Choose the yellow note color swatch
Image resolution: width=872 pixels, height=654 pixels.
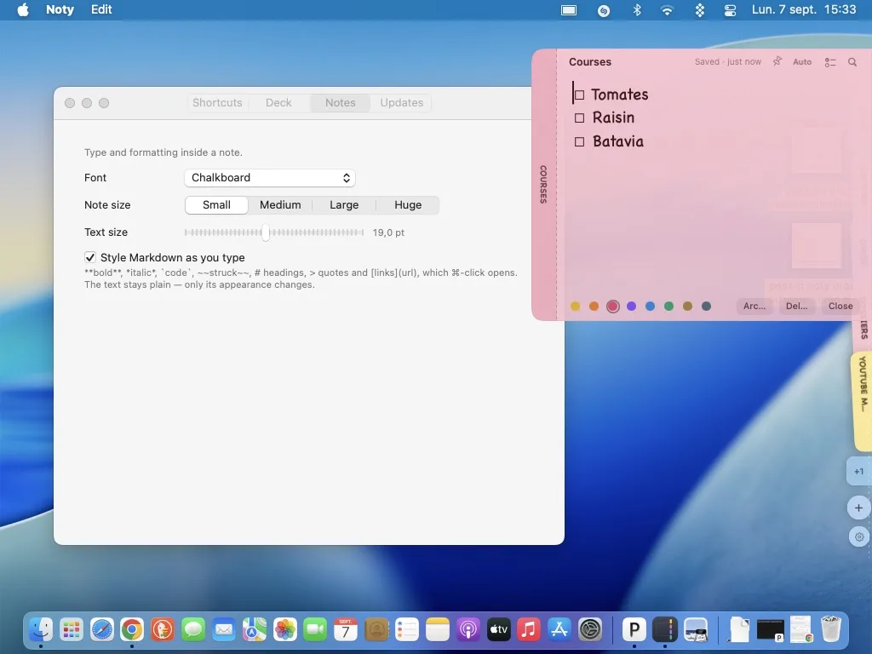coord(575,307)
